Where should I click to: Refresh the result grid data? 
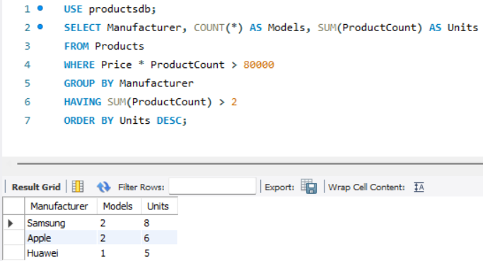pyautogui.click(x=103, y=187)
